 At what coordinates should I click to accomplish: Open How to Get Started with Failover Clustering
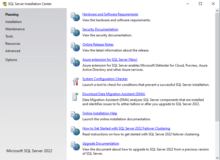pyautogui.click(x=126, y=128)
